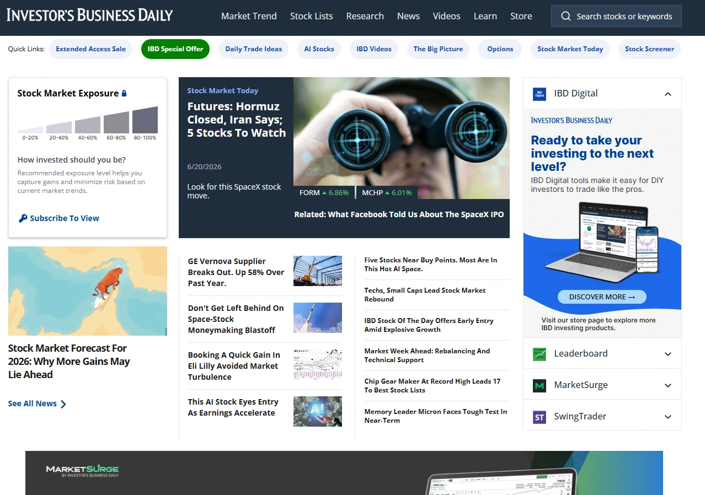Open the Futures: Hormuz Closed headline
This screenshot has height=495, width=705.
coord(237,120)
